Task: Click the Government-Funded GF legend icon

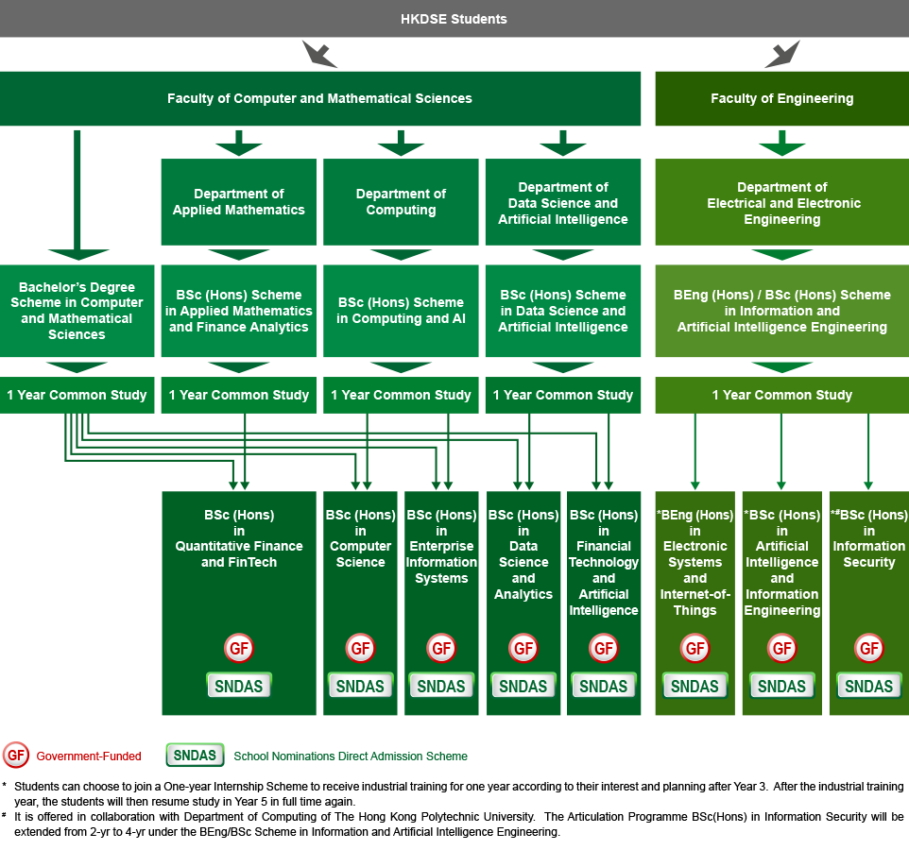Action: coord(16,755)
